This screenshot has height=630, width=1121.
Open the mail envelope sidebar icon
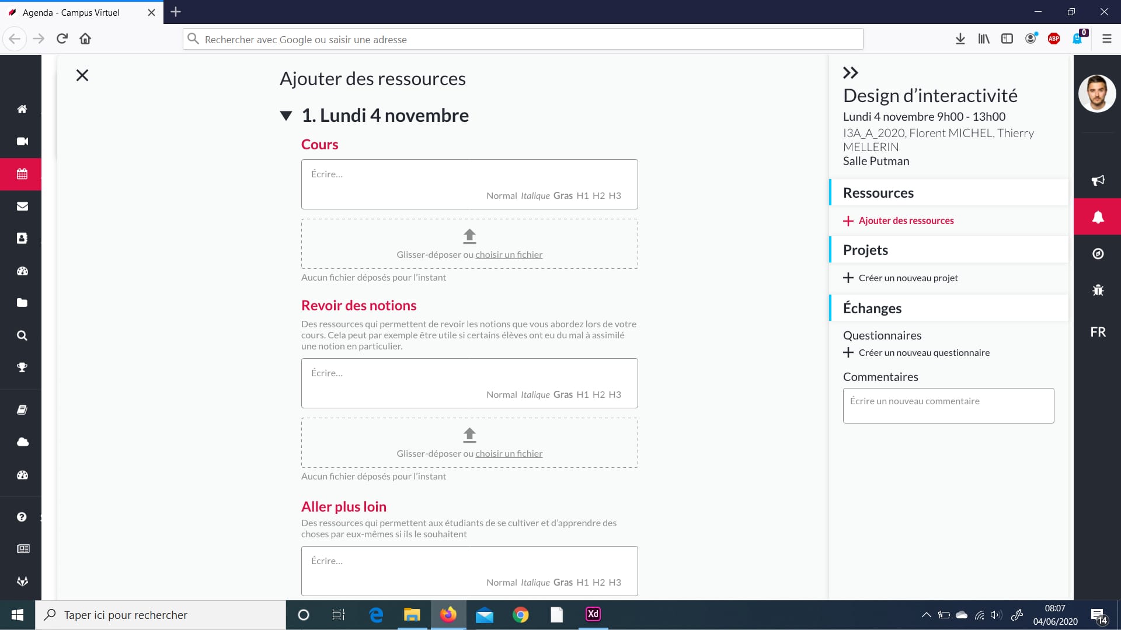pos(22,206)
